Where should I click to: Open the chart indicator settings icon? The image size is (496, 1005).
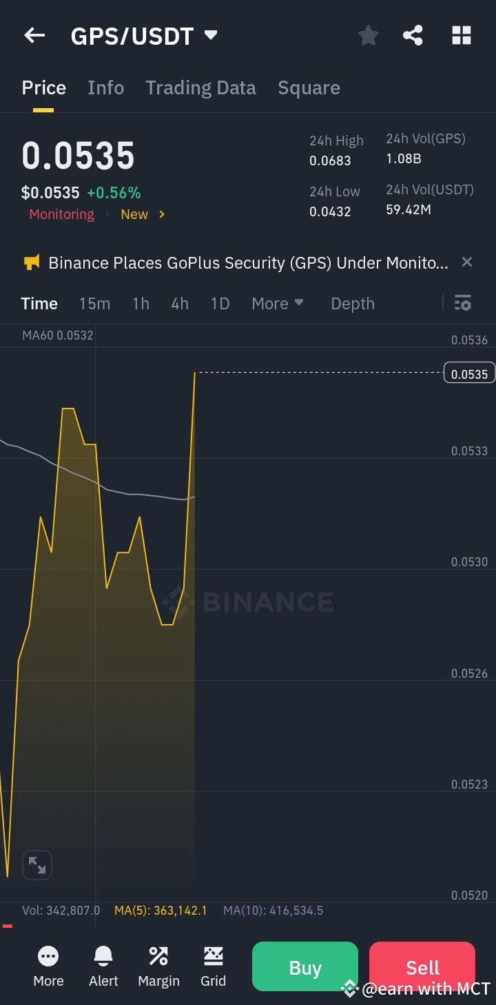pyautogui.click(x=462, y=303)
